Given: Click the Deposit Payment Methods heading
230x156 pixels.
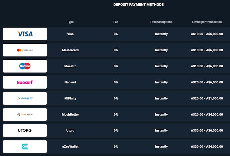Looking at the screenshot, I should pos(138,5).
